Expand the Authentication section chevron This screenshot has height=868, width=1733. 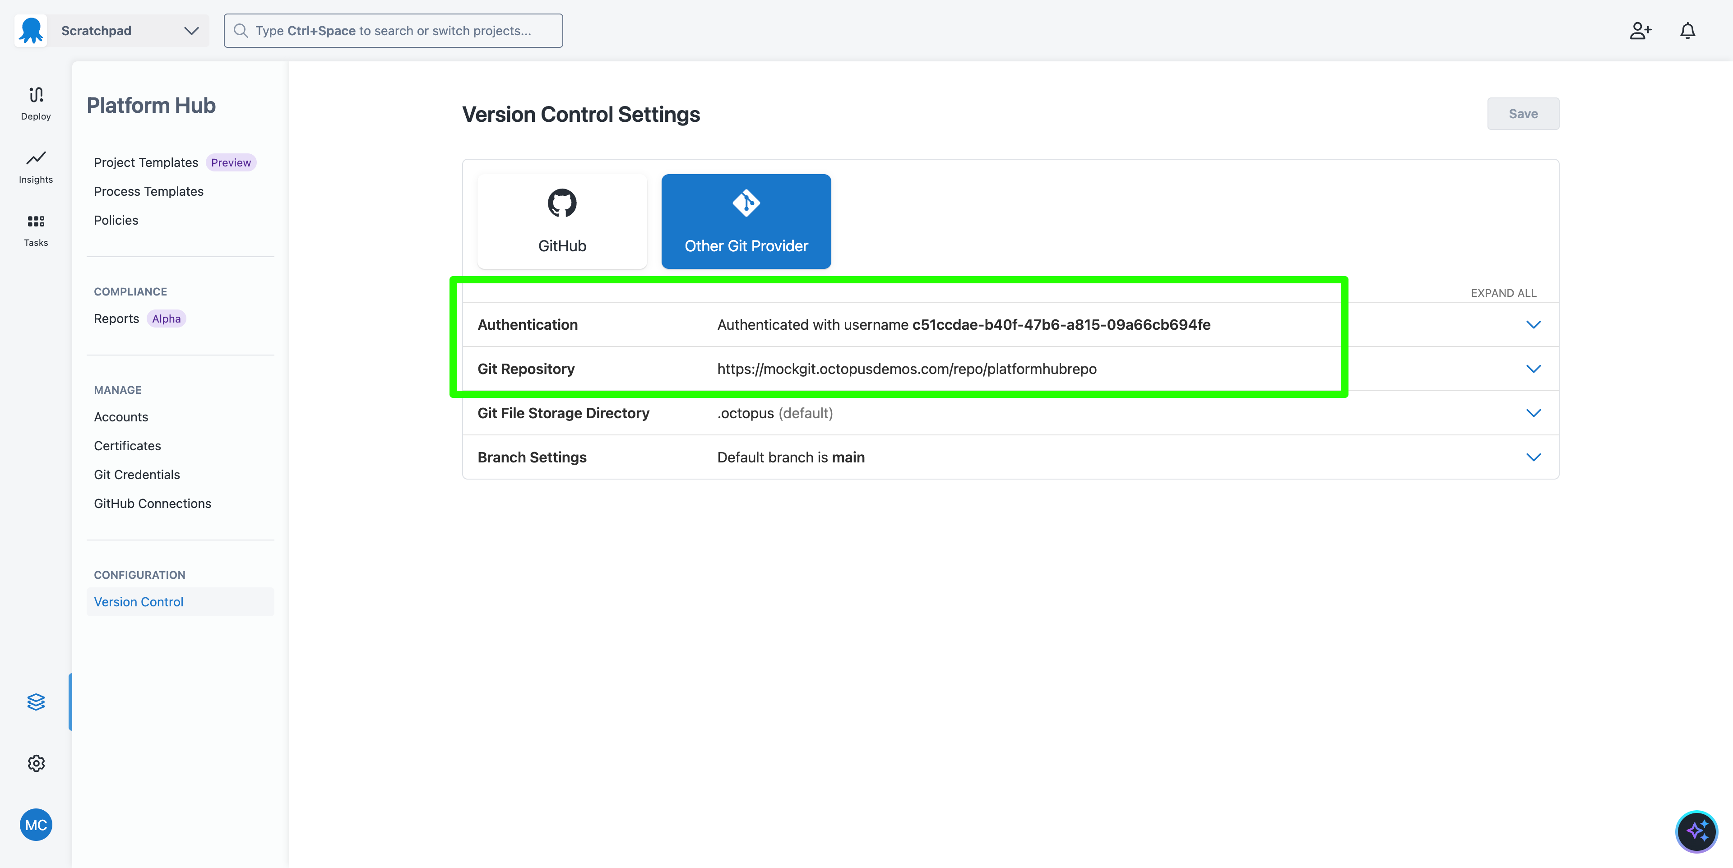pyautogui.click(x=1533, y=325)
